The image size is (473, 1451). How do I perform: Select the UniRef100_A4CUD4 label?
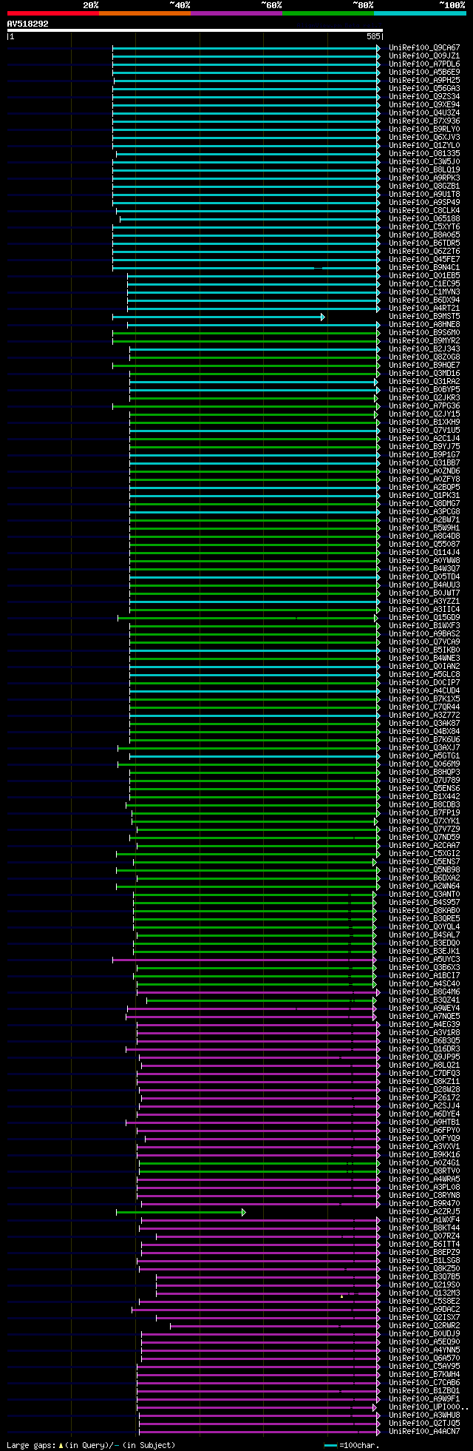pyautogui.click(x=424, y=691)
